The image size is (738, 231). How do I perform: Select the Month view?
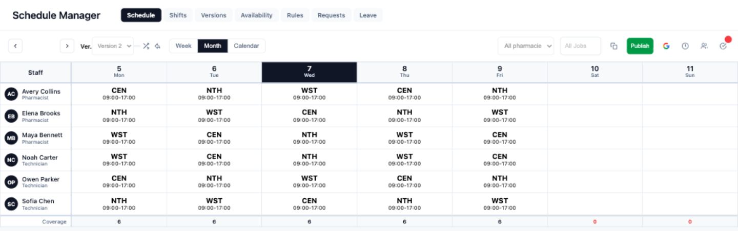(x=213, y=46)
